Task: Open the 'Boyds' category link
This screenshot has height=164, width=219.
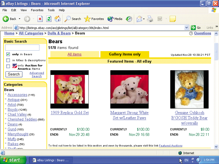Action: point(13,110)
